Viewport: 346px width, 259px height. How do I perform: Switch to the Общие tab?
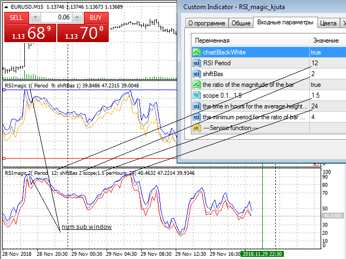[x=241, y=23]
